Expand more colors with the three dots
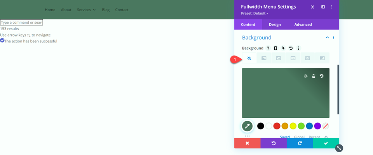 point(248,136)
